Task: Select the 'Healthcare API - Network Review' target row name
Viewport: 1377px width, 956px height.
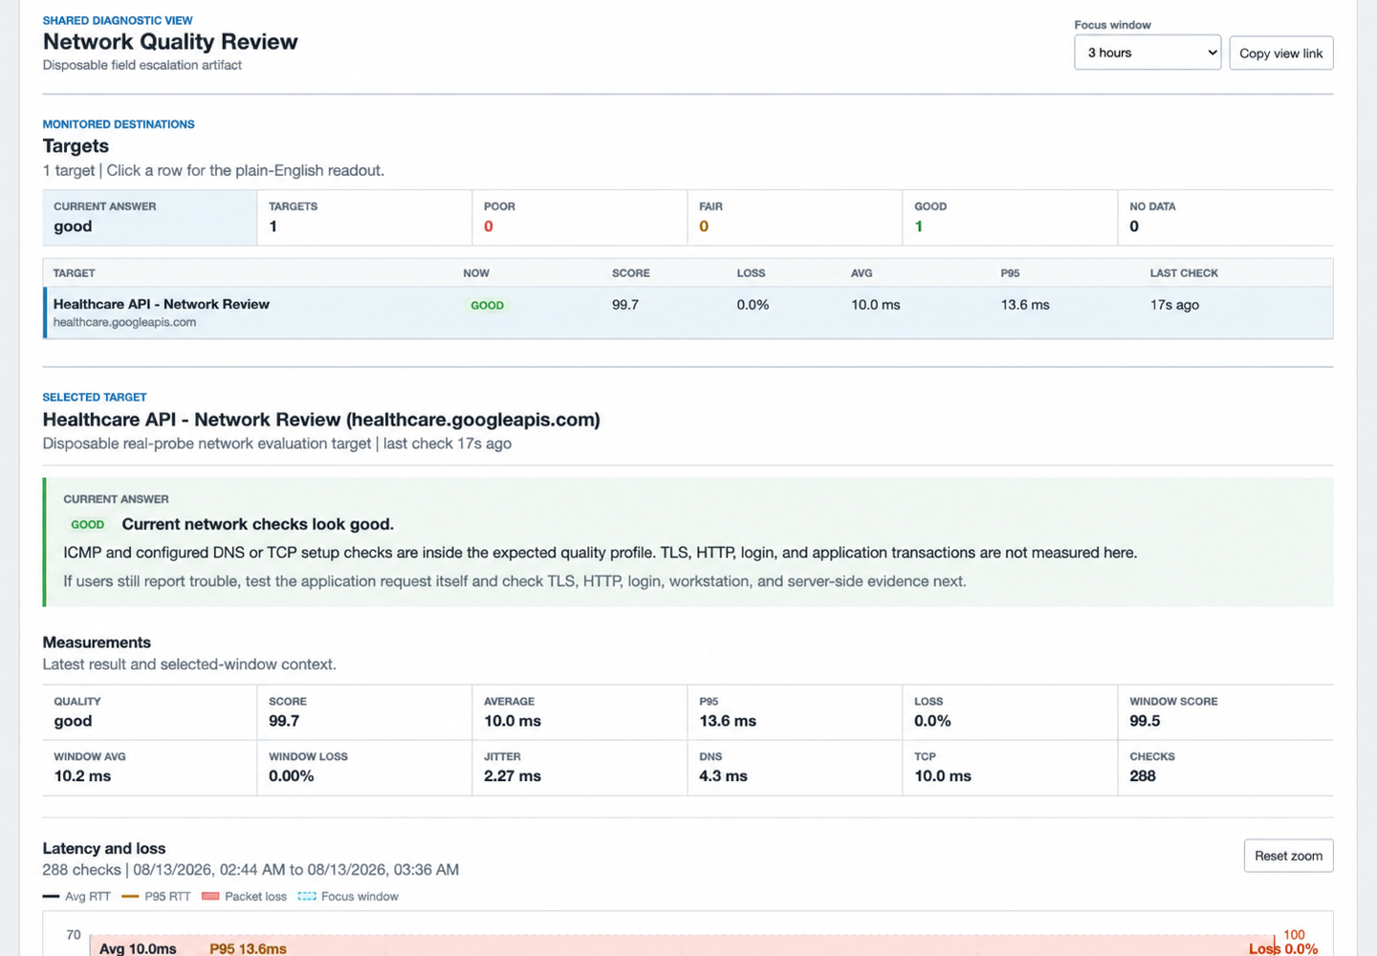Action: 162,304
